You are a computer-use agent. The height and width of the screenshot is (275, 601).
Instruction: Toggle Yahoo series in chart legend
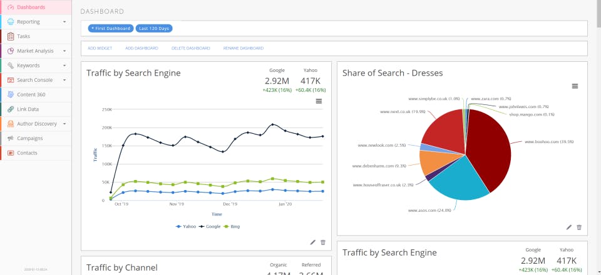click(x=186, y=226)
